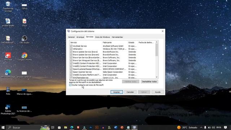Click the services list scrollbar thumb
Image resolution: width=231 pixels, height=130 pixels.
[x=157, y=50]
